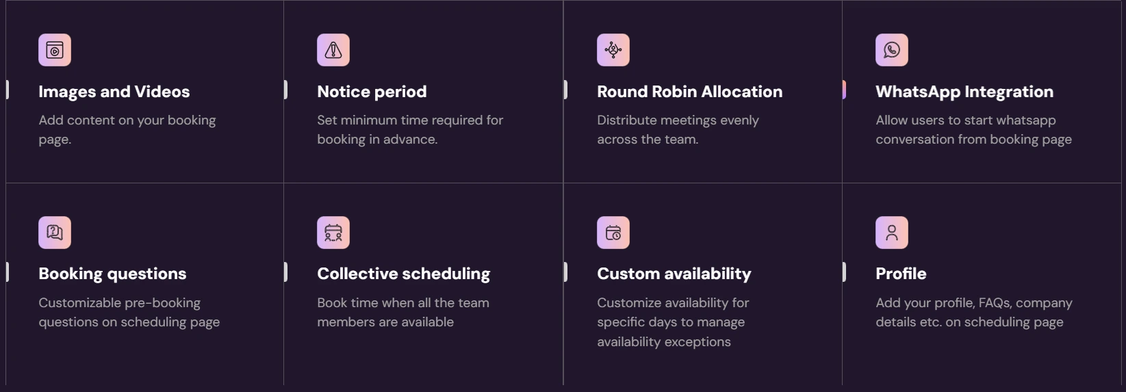Click the 'Customizable pre-booking questions' description
The width and height of the screenshot is (1126, 392).
click(x=129, y=312)
